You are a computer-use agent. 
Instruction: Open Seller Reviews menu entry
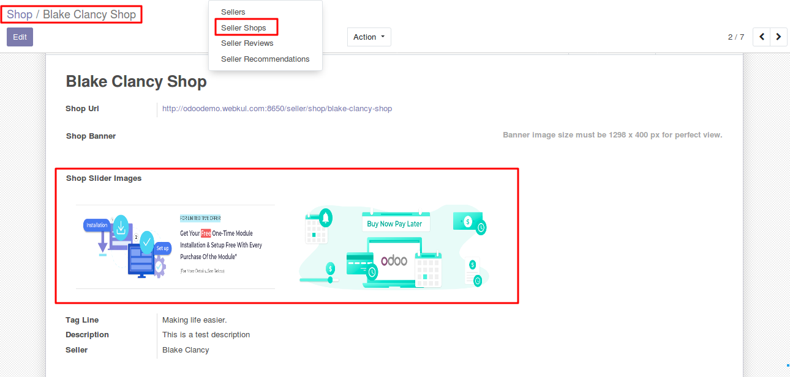point(247,43)
